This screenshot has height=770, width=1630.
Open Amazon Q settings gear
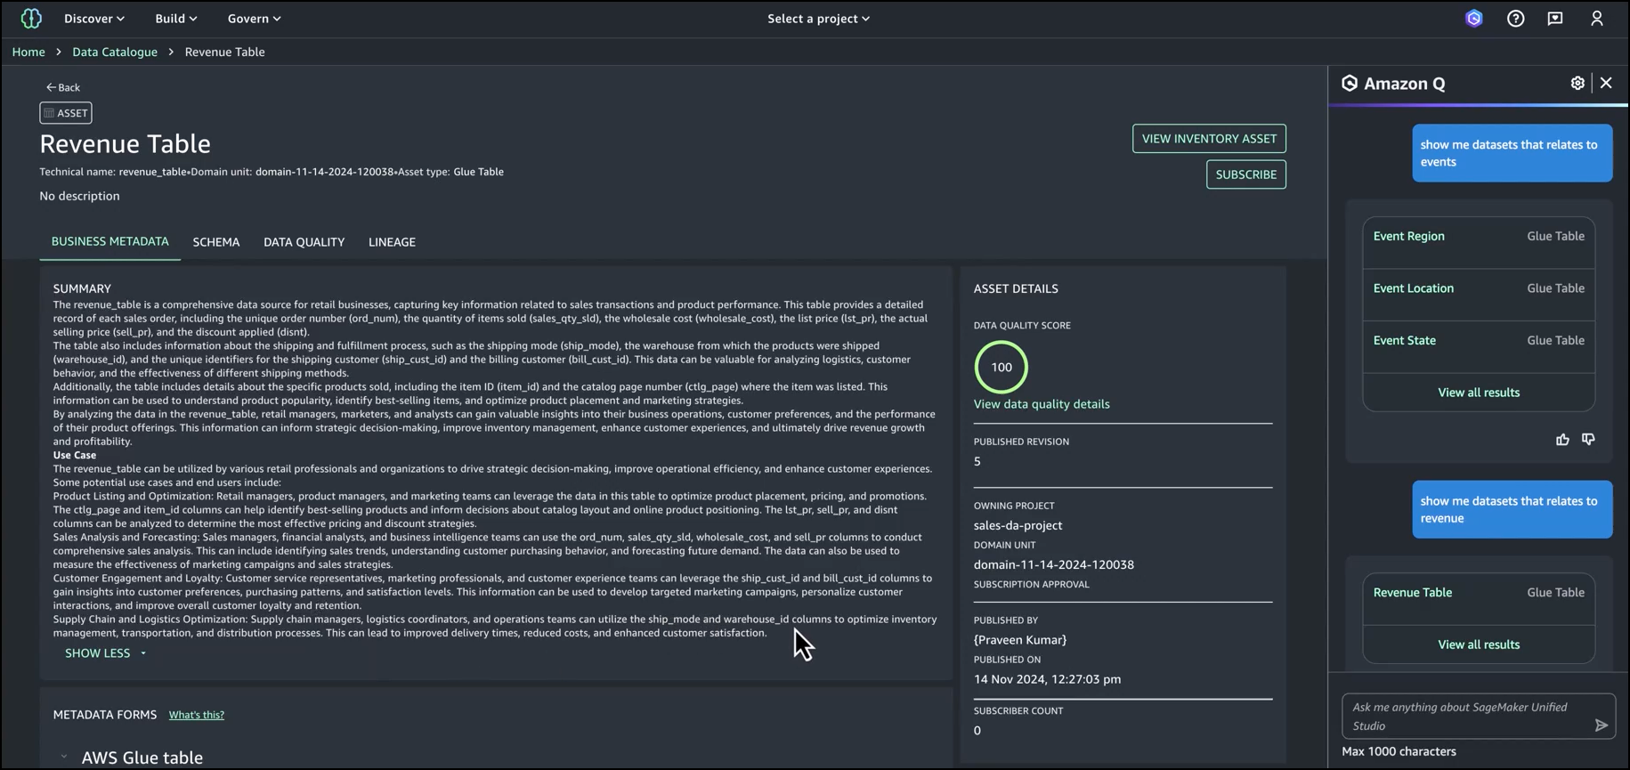(x=1577, y=83)
